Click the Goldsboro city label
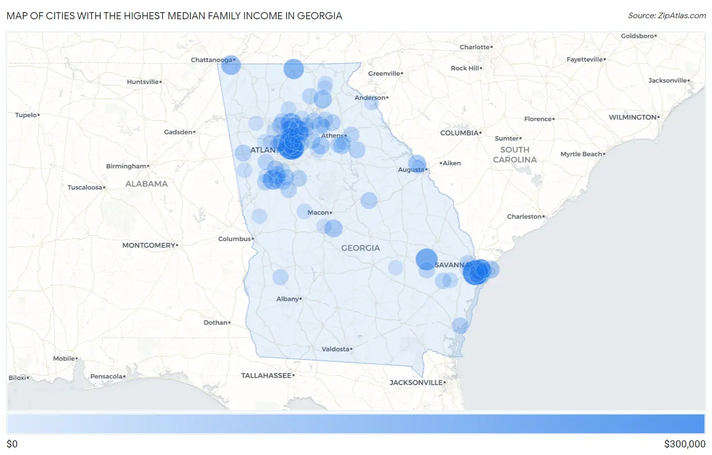Screen dimensions: 712x455 pyautogui.click(x=639, y=36)
